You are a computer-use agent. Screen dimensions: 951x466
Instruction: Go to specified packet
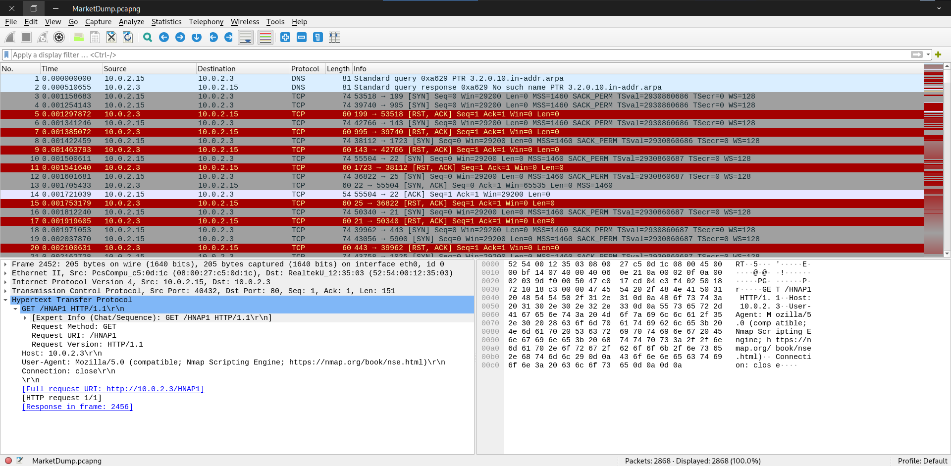coord(197,37)
